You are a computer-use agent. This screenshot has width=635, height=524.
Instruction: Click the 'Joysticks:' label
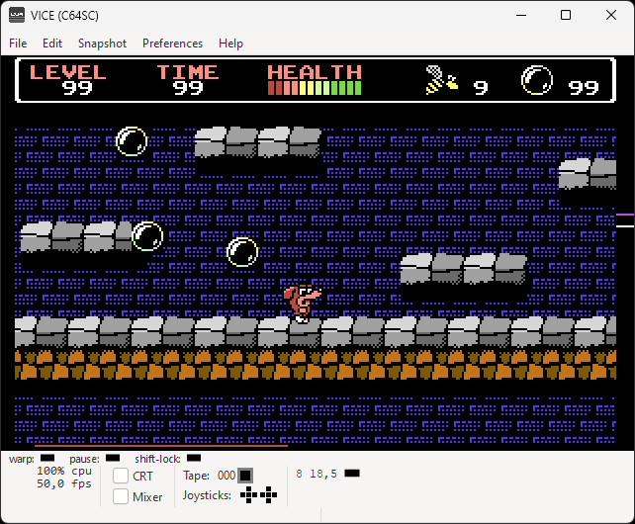207,495
